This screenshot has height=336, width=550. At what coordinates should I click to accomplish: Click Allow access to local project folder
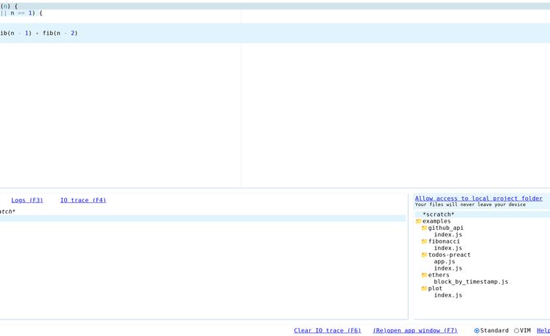point(479,198)
